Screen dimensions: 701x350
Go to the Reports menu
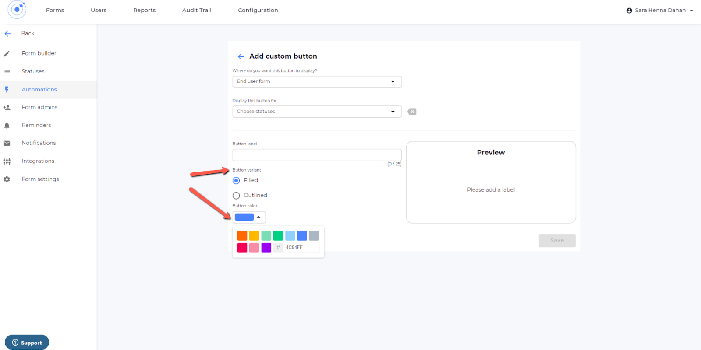144,10
